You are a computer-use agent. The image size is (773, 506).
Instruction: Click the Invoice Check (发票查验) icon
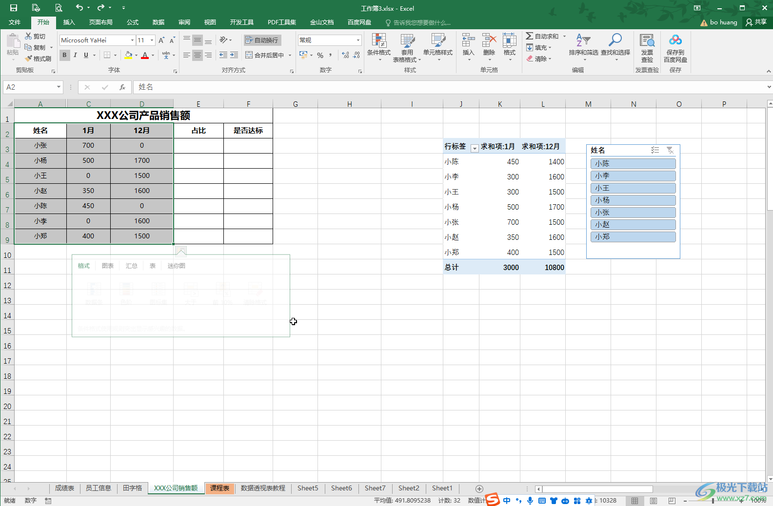point(647,41)
